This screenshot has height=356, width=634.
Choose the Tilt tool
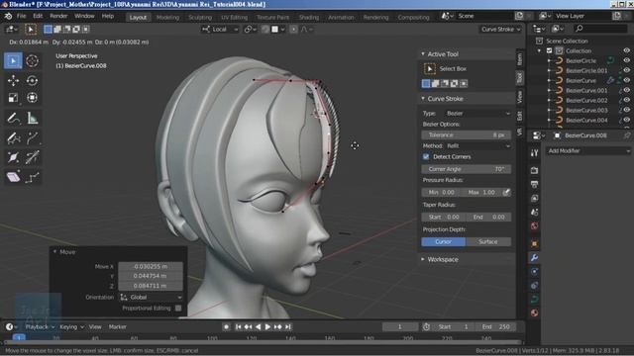click(x=33, y=157)
